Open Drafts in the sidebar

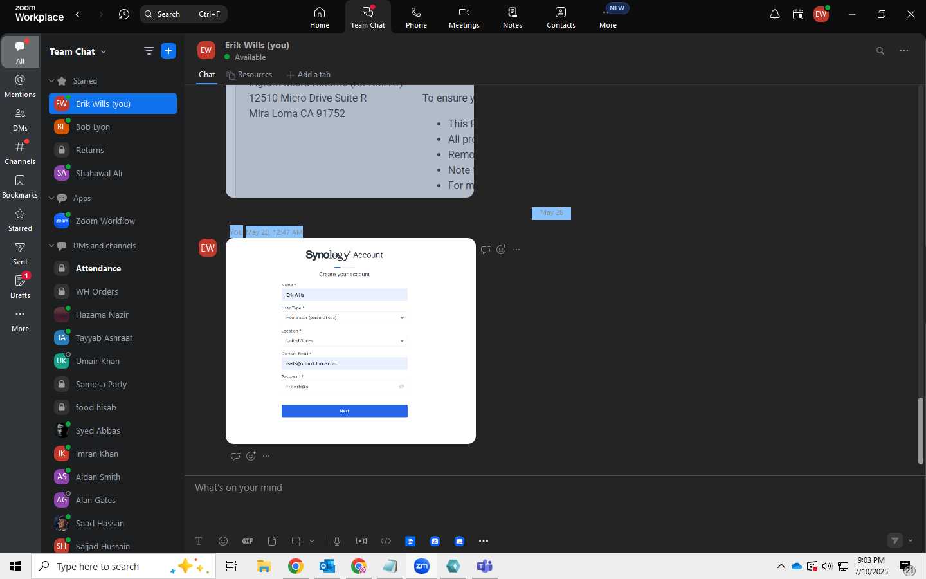(20, 286)
